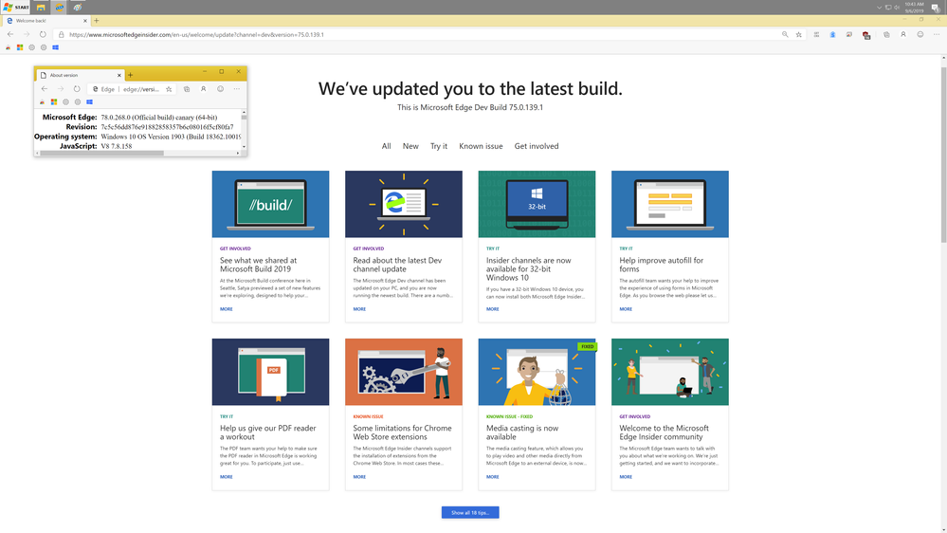Viewport: 947px width, 533px height.
Task: Expand hidden system tray icons chevron
Action: point(880,8)
